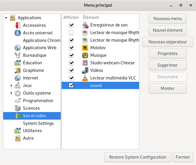Select the Internet category
The height and width of the screenshot is (165, 196).
point(30,78)
